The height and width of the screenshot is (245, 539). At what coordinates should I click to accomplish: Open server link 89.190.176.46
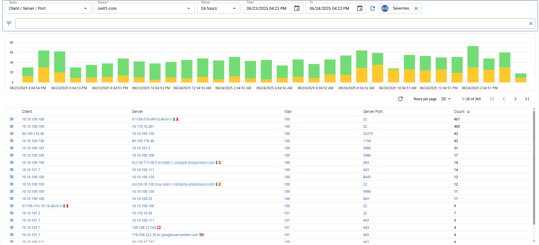[143, 141]
